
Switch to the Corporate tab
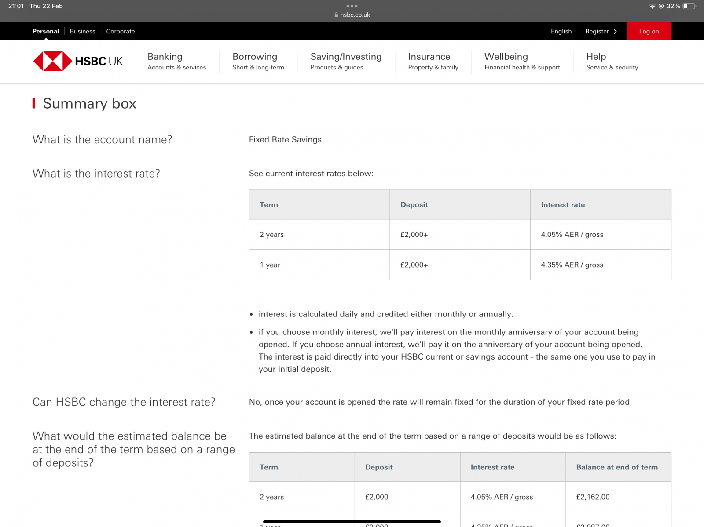[120, 31]
